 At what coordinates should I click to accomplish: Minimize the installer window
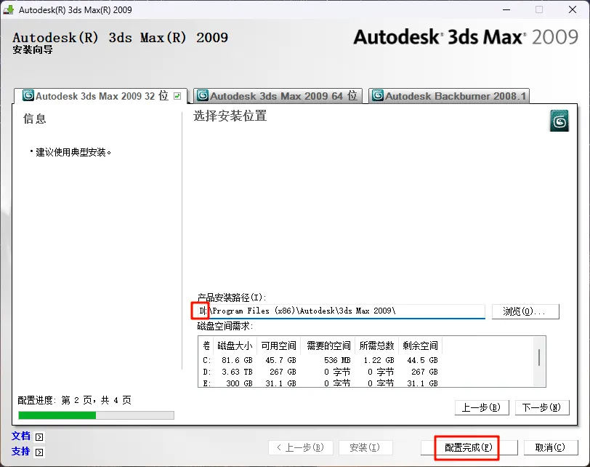[506, 9]
